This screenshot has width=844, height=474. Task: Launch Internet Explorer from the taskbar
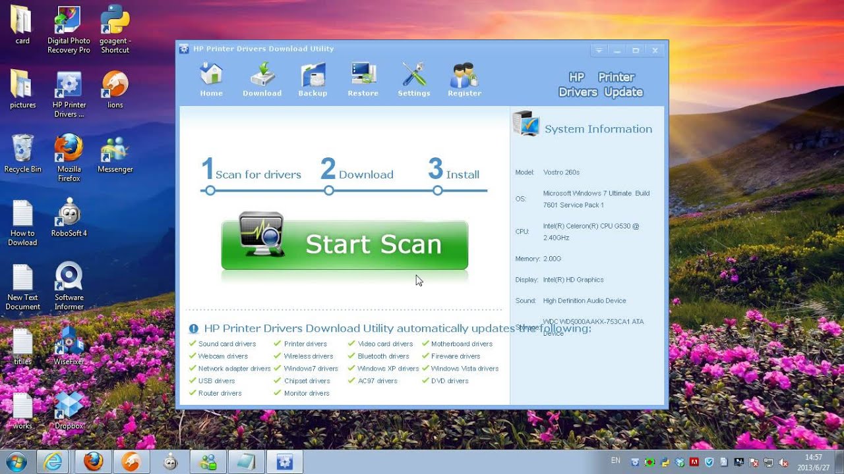tap(53, 462)
